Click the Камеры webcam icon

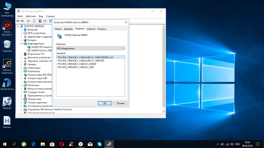25,64
